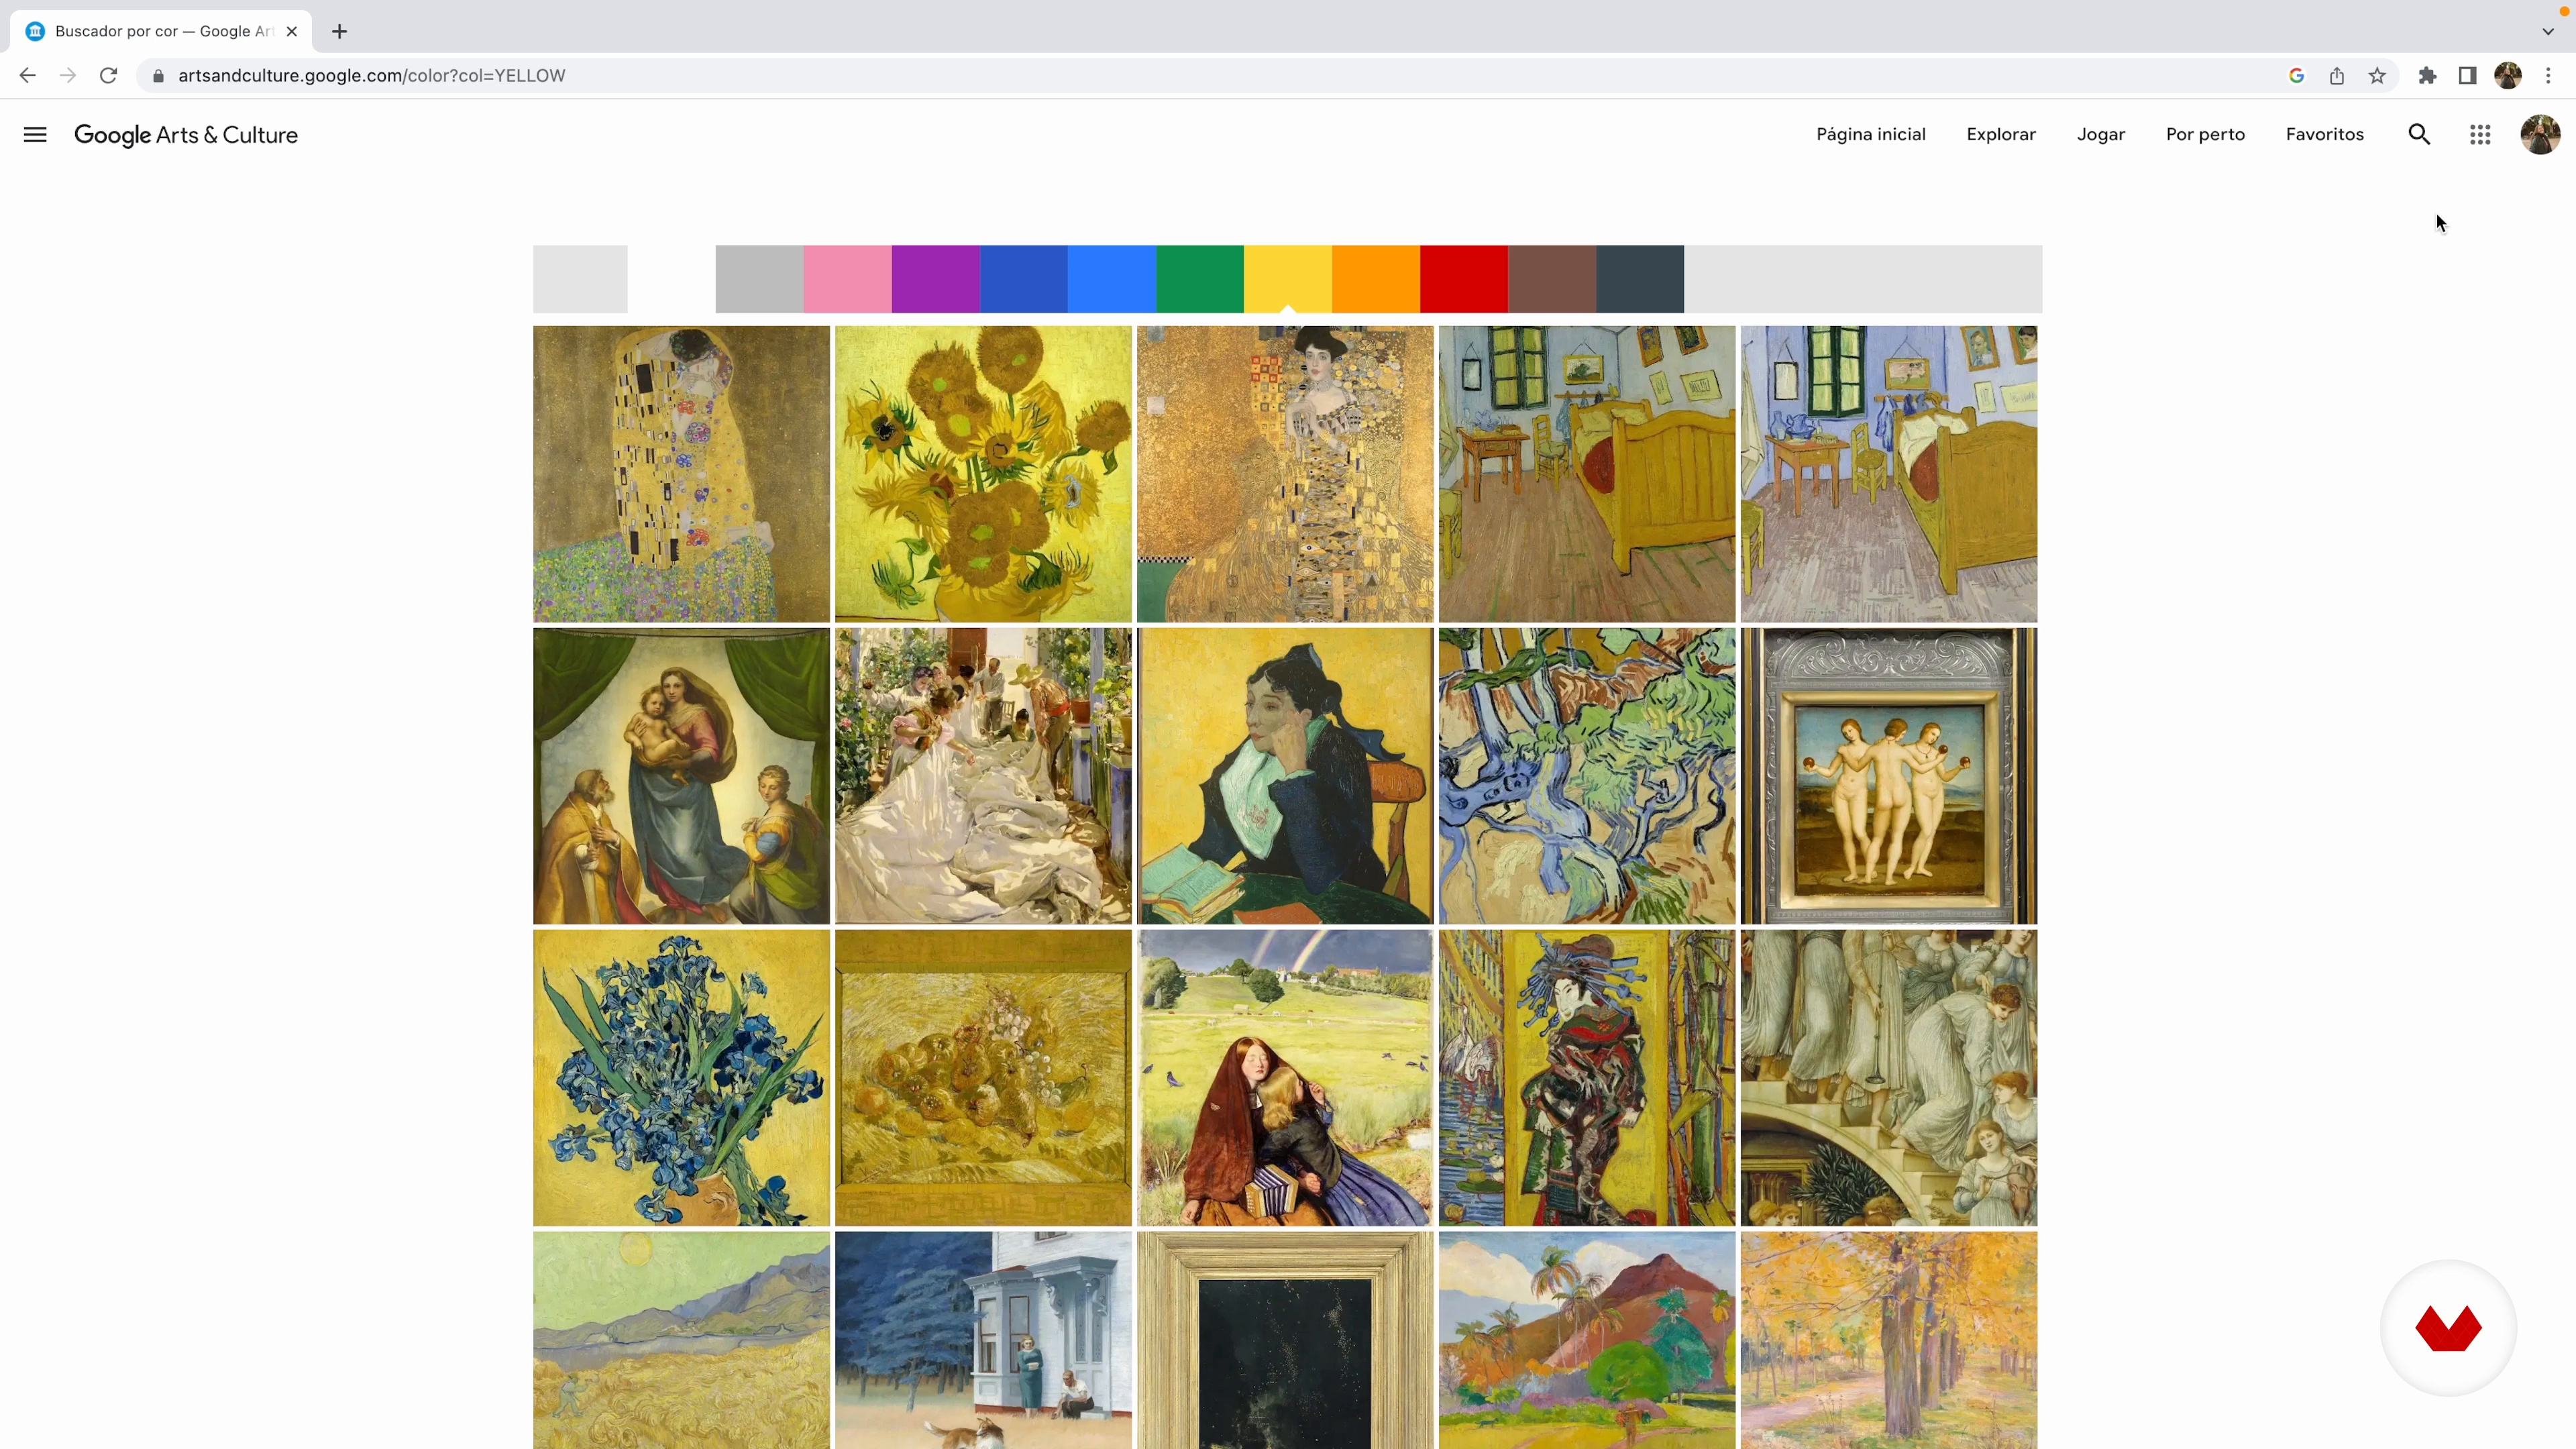Share this page via share icon
Image resolution: width=2576 pixels, height=1449 pixels.
[2337, 76]
